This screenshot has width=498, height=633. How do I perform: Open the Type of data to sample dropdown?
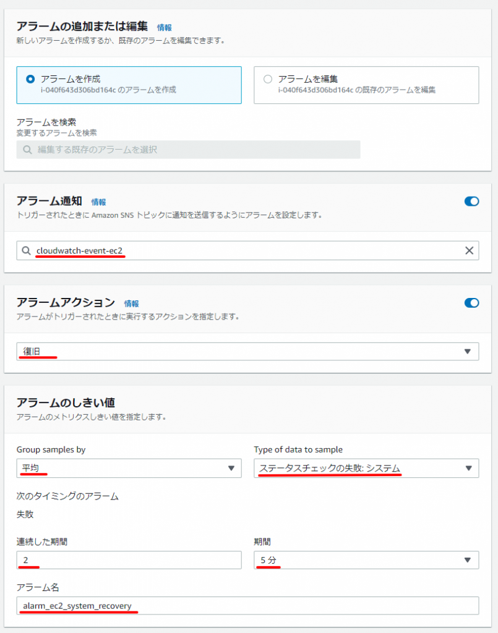pos(366,469)
